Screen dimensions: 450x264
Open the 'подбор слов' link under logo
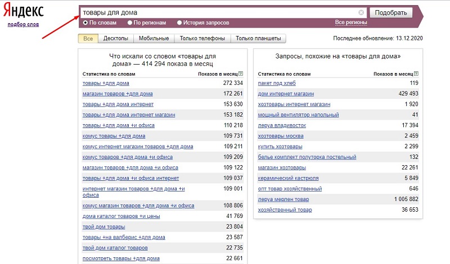[x=23, y=25]
